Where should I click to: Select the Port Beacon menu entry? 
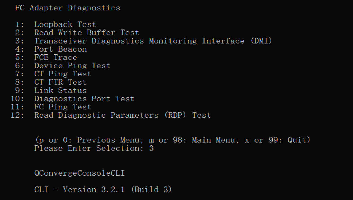[x=60, y=49]
